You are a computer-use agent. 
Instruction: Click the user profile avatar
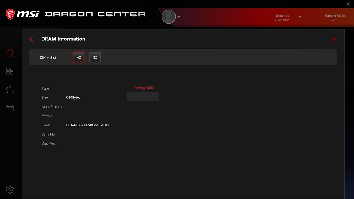tap(169, 17)
